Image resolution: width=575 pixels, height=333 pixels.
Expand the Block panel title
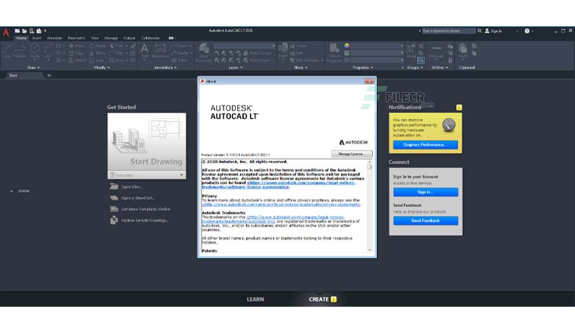click(301, 67)
